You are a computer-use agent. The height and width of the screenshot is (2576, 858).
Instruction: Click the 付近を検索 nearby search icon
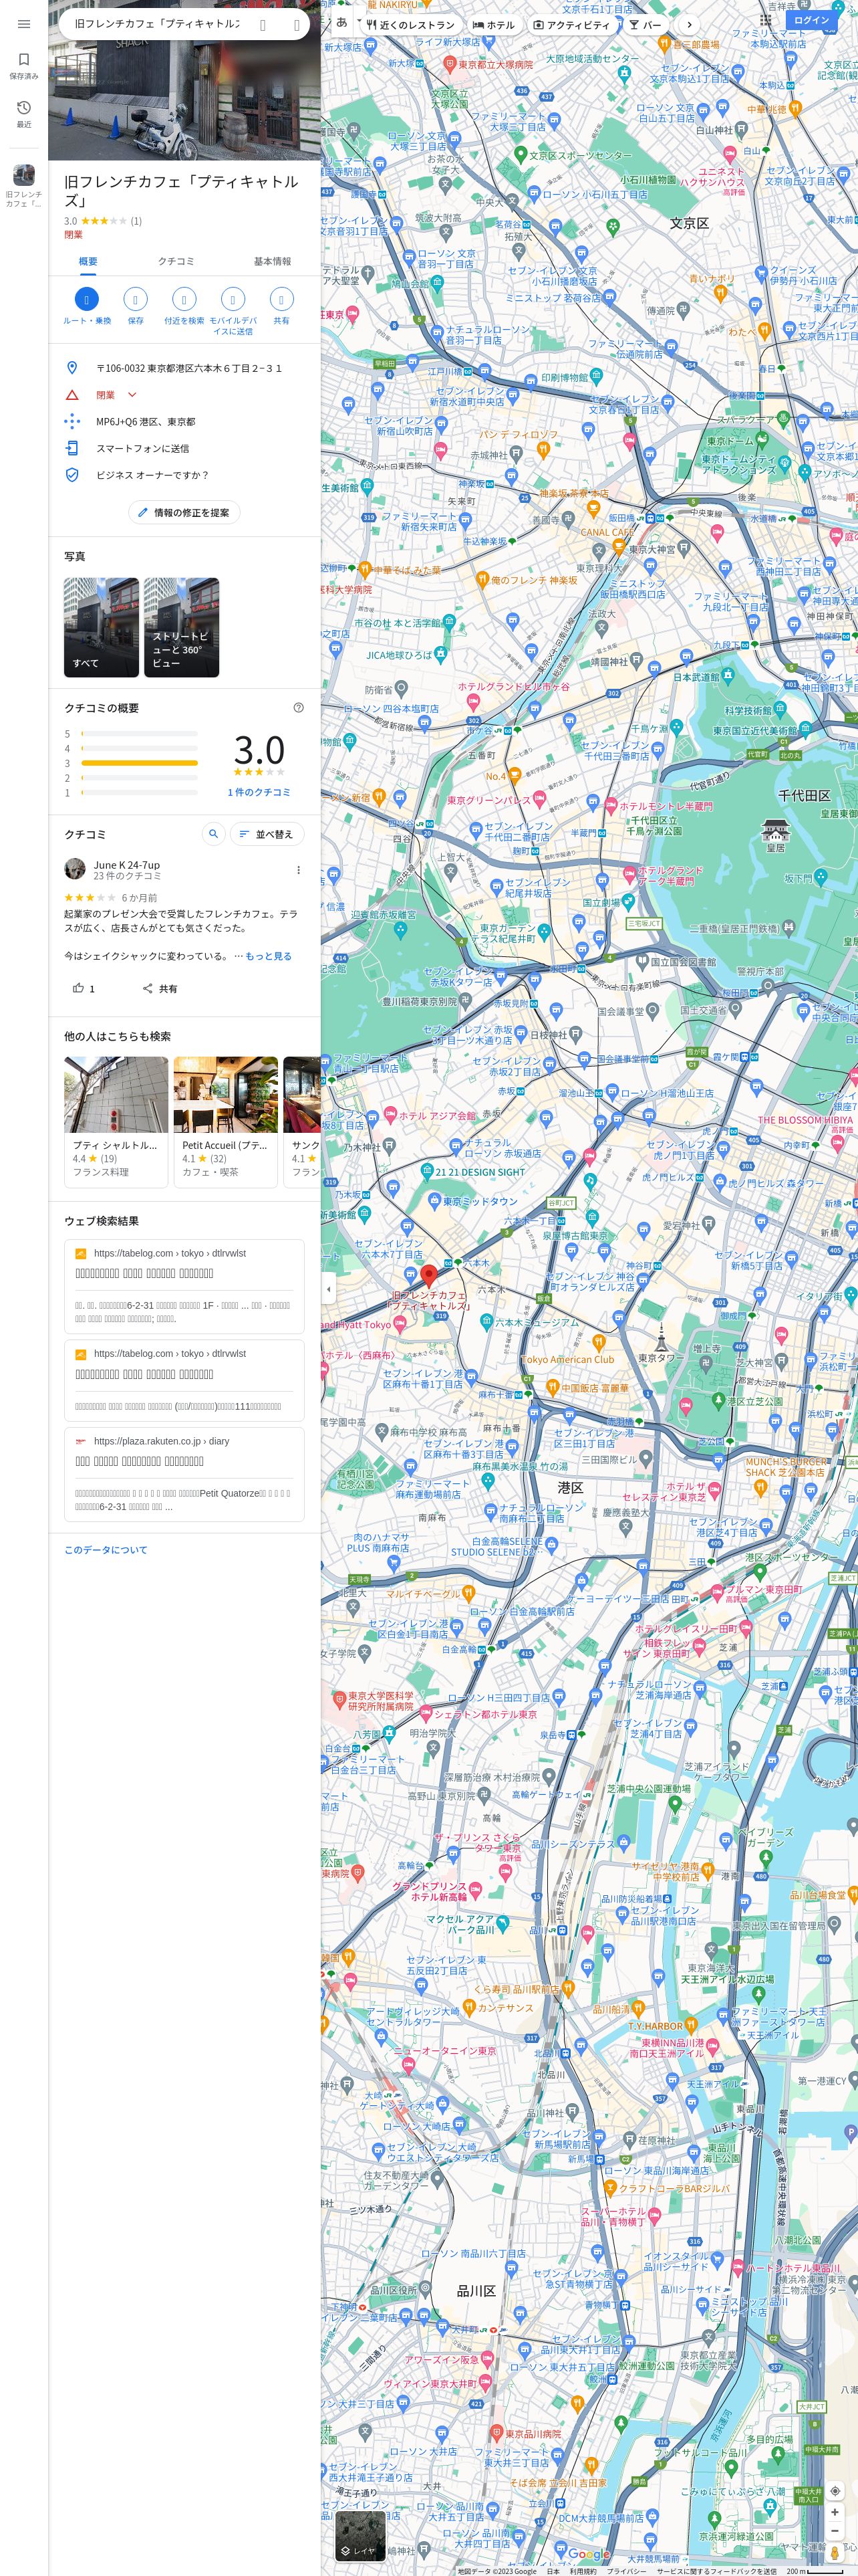click(184, 299)
